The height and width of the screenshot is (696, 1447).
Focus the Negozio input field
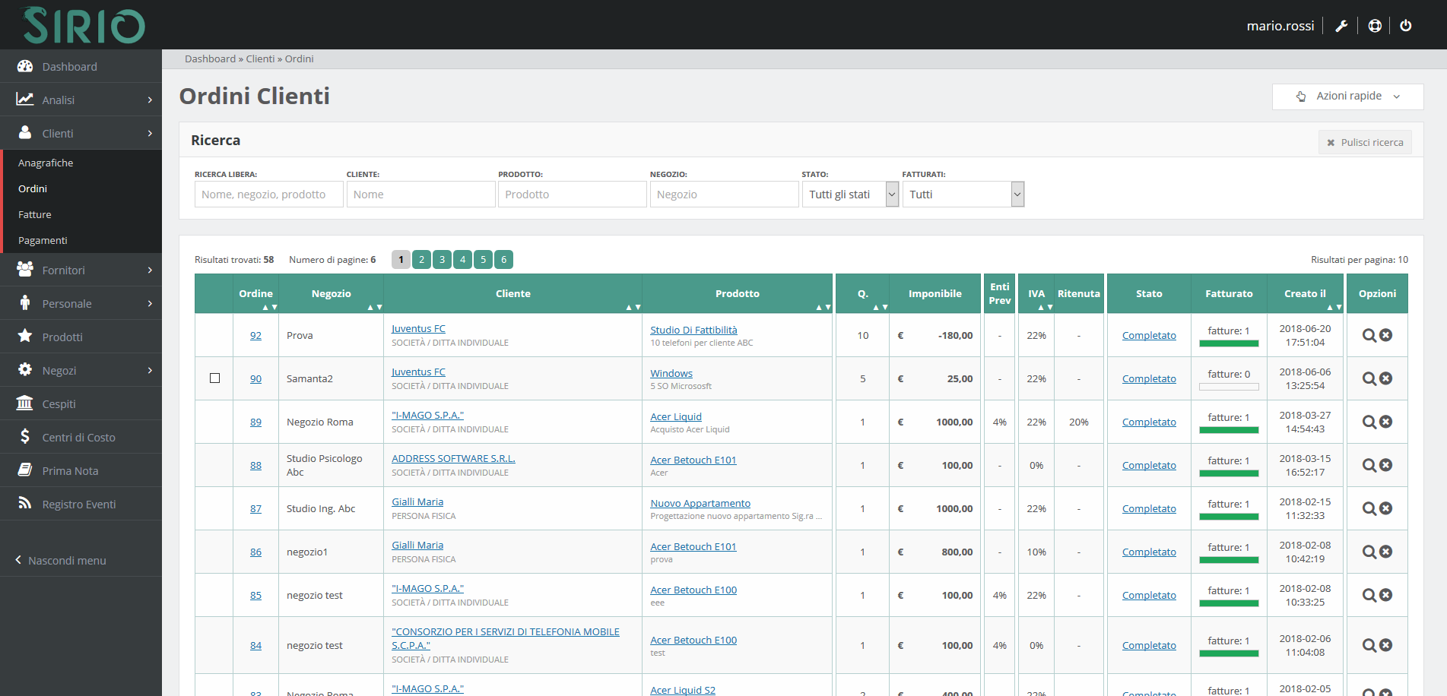(x=724, y=195)
